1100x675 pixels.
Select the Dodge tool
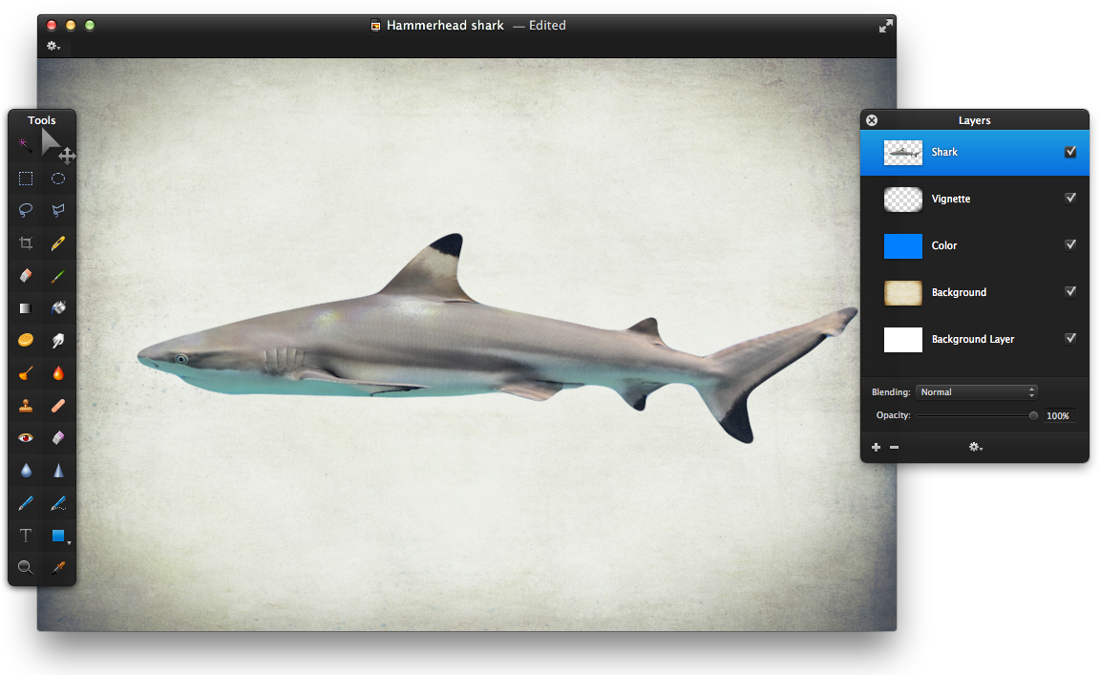[25, 373]
